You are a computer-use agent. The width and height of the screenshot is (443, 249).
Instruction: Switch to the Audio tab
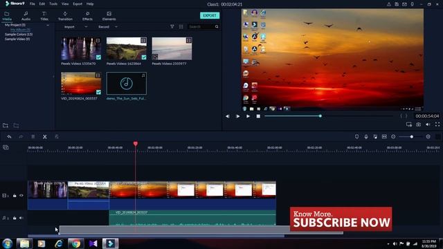tap(26, 16)
